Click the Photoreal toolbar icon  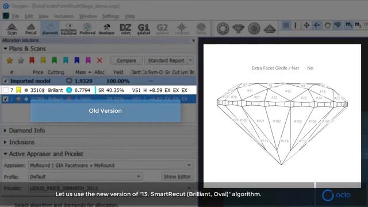[x=87, y=29]
